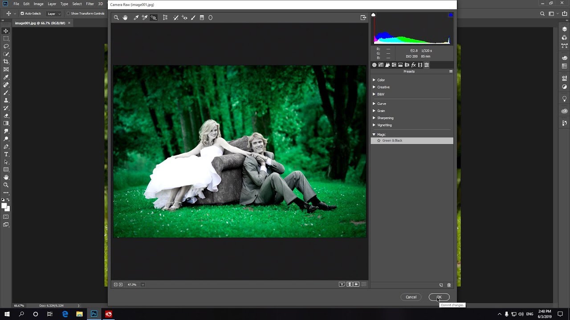
Task: Select the Adjustment Brush tool
Action: click(x=193, y=18)
